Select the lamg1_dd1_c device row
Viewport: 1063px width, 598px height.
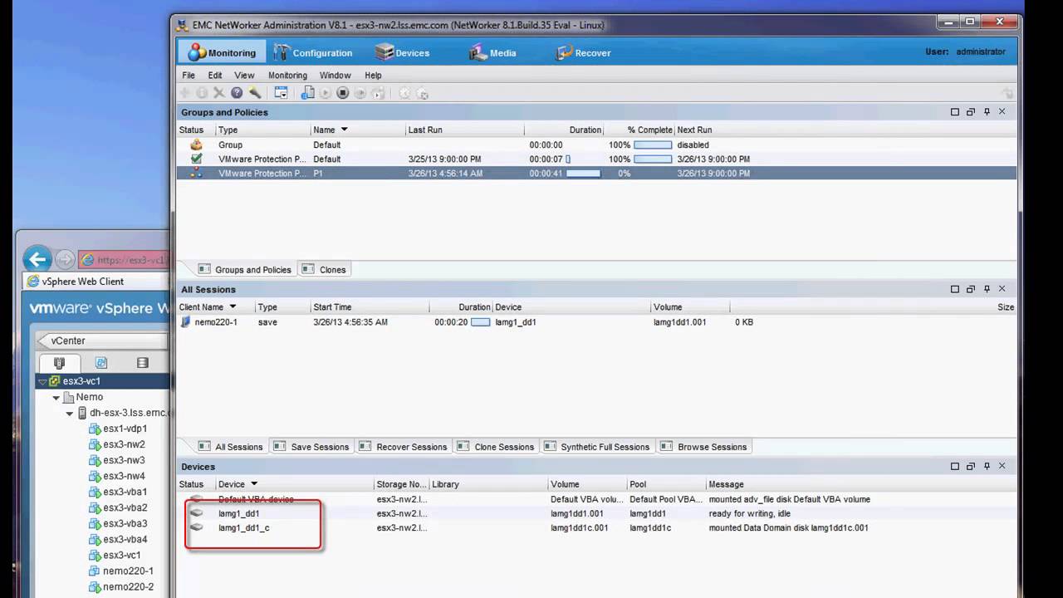coord(596,527)
